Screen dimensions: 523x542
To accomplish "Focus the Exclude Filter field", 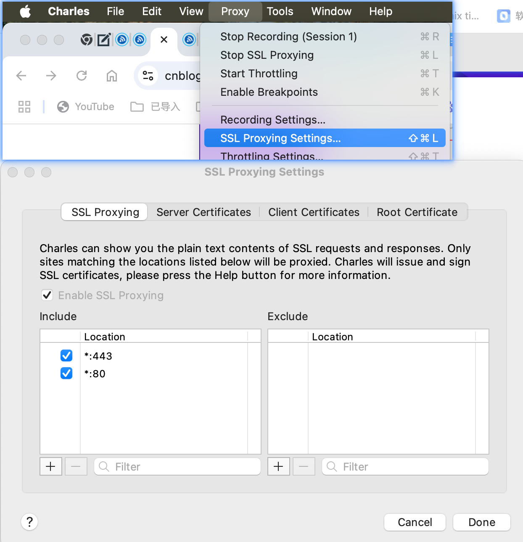I will pyautogui.click(x=405, y=466).
